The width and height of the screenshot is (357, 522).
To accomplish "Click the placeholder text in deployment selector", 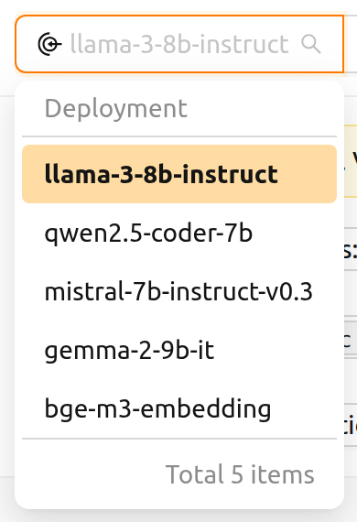I will (179, 44).
